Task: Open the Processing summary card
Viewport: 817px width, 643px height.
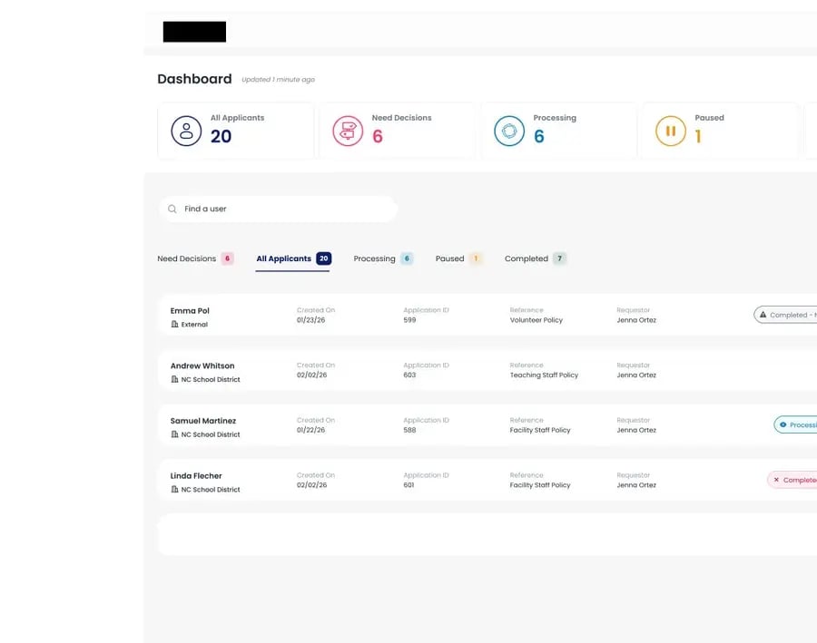Action: tap(558, 131)
